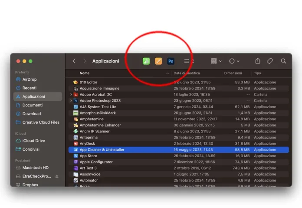Open Documenti in the sidebar
Image resolution: width=302 pixels, height=208 pixels.
[38, 105]
